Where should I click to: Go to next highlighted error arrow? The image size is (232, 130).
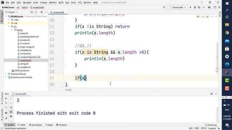tap(216, 17)
